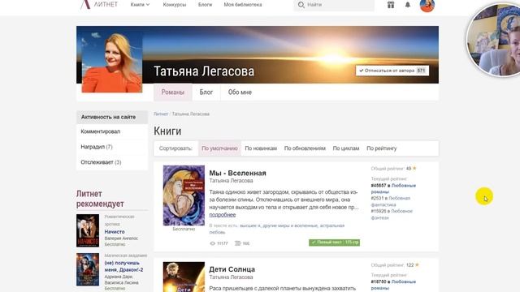The width and height of the screenshot is (520, 292).
Task: Open Дети Солнца book title
Action: point(232,269)
